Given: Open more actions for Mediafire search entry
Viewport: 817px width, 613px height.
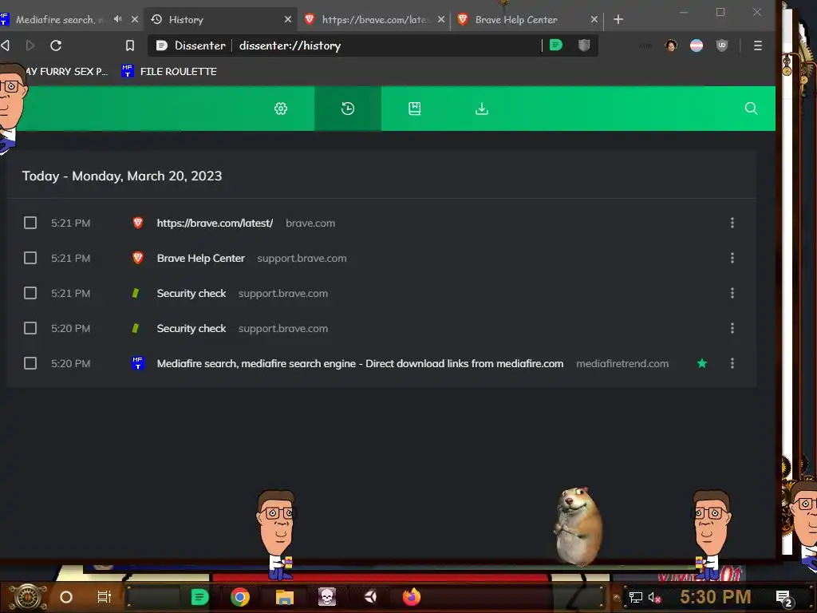Looking at the screenshot, I should click(732, 363).
